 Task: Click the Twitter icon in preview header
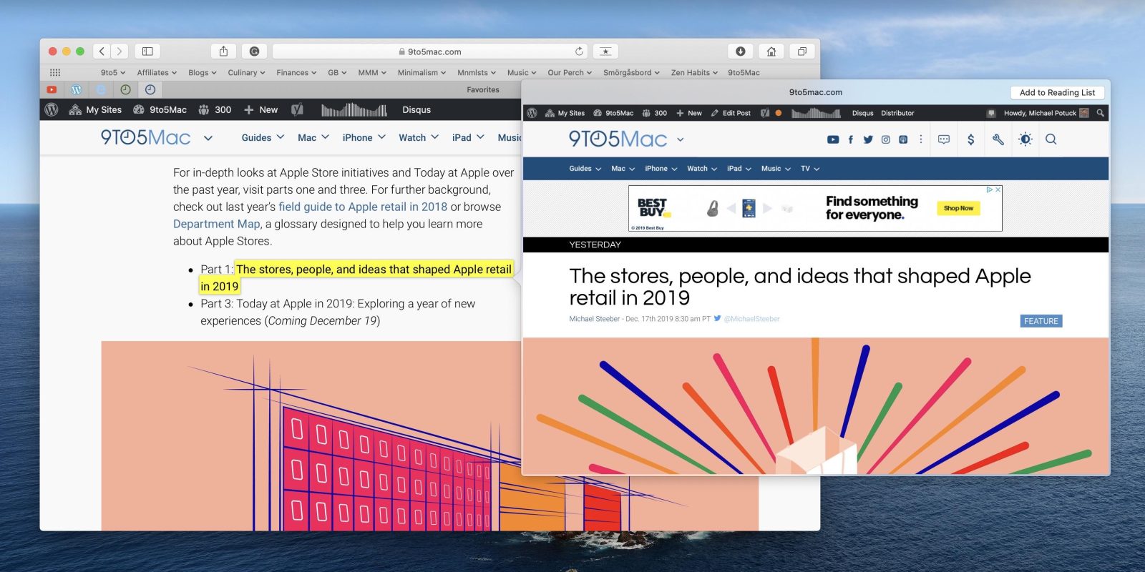click(x=868, y=139)
